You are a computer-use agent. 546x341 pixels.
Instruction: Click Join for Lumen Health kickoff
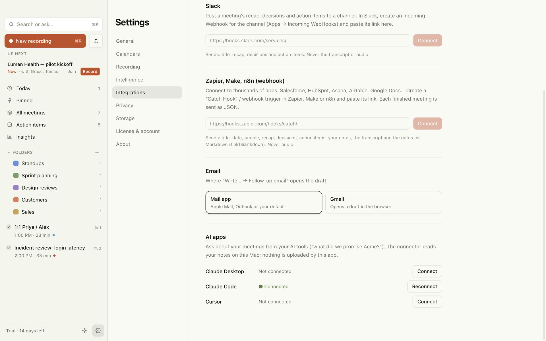[72, 71]
